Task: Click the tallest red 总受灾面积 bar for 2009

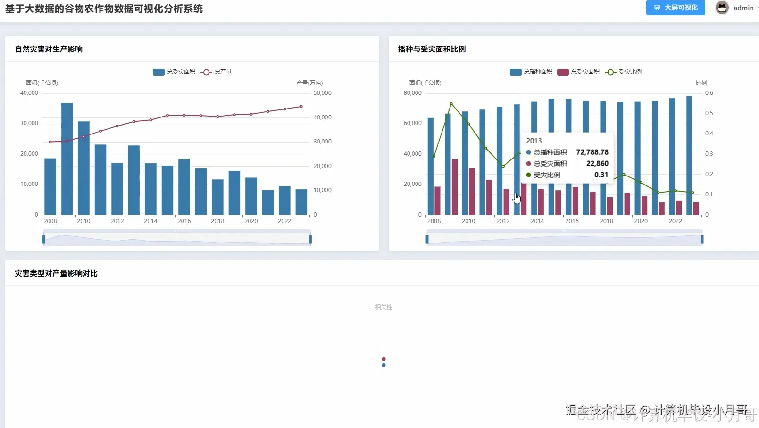Action: click(455, 187)
